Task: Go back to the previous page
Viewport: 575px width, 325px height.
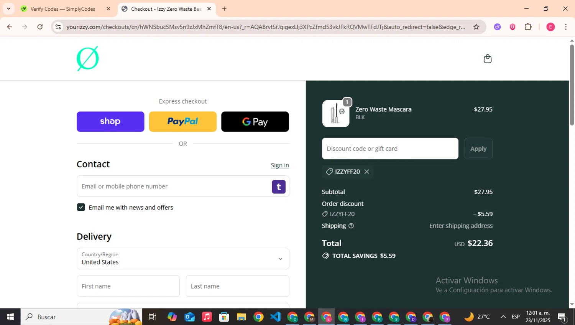Action: coord(10,27)
